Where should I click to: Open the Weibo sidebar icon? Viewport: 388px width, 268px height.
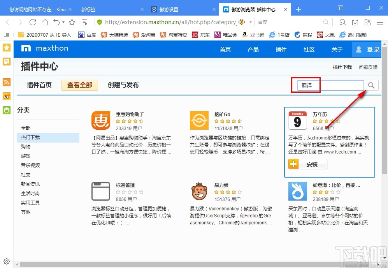point(7,96)
